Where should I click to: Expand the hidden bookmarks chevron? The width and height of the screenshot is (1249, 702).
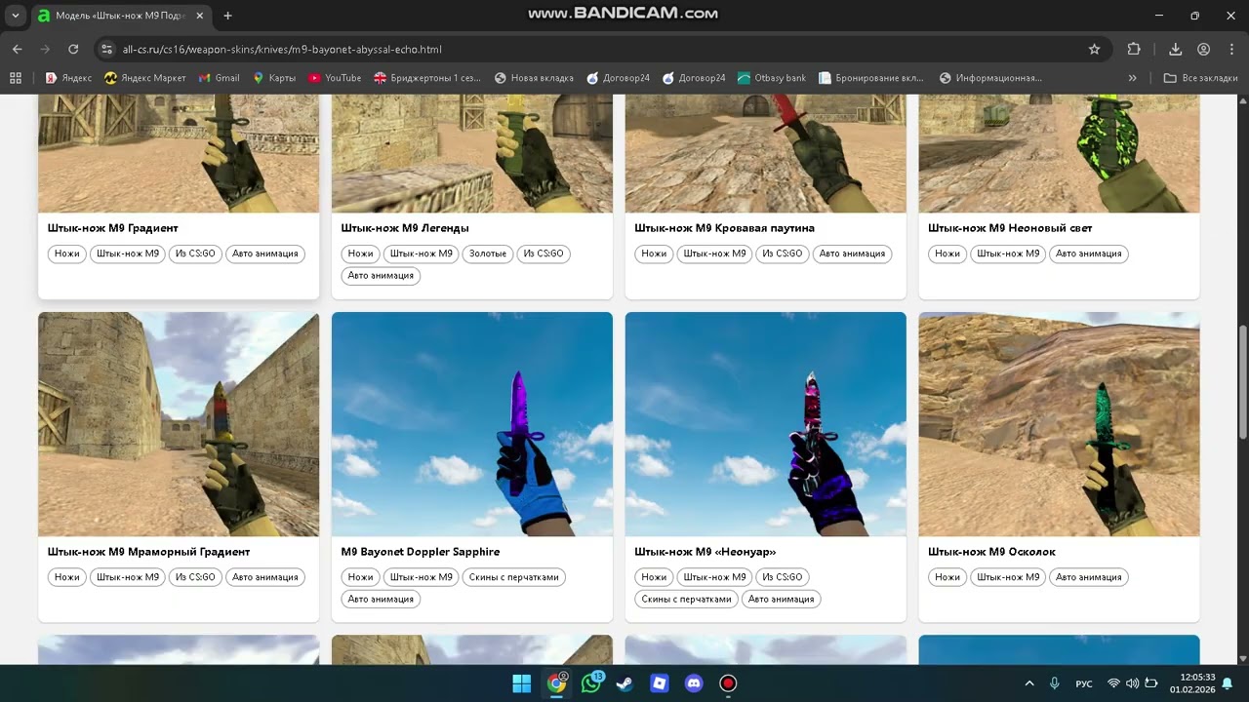tap(1133, 78)
